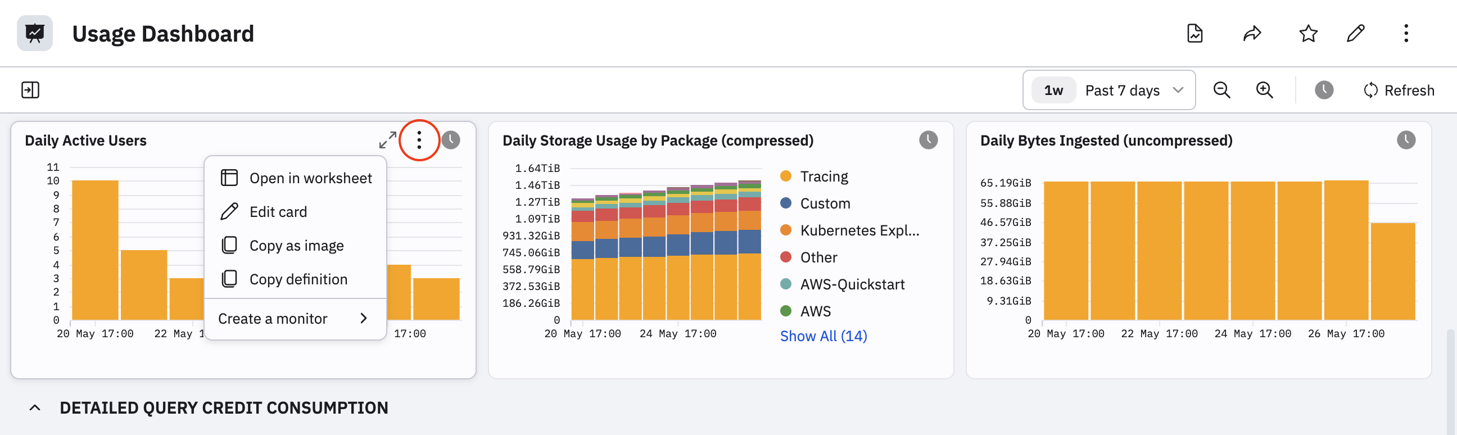Click Show All (14) link
The image size is (1457, 435).
click(x=823, y=336)
